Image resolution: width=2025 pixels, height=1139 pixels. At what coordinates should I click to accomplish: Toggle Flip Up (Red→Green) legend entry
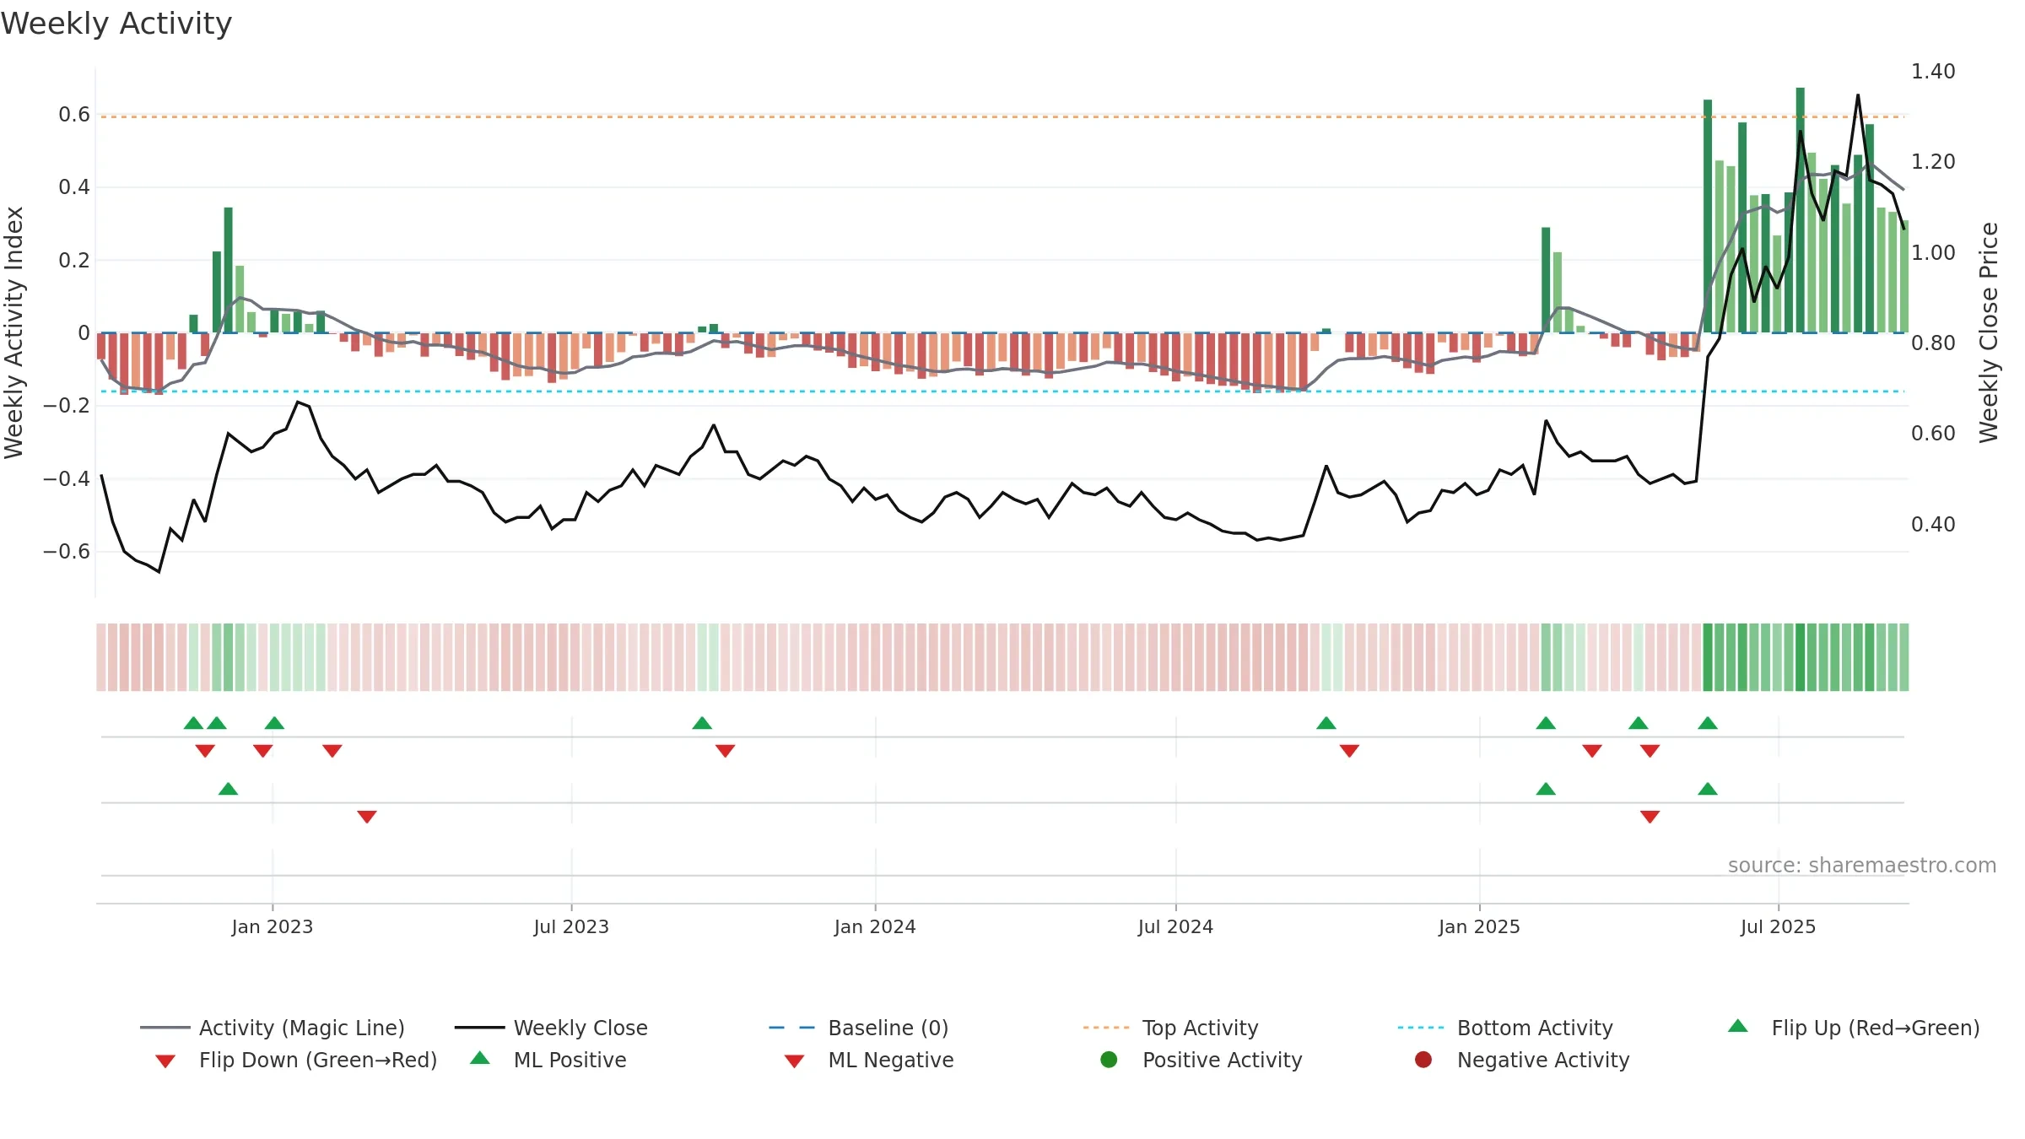[x=1854, y=1028]
